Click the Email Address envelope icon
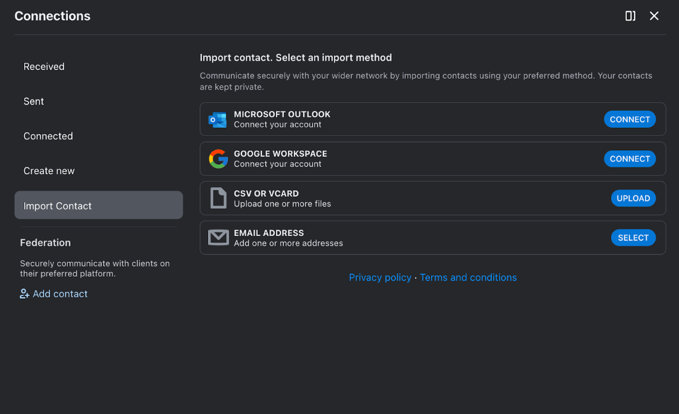This screenshot has width=679, height=414. [218, 238]
